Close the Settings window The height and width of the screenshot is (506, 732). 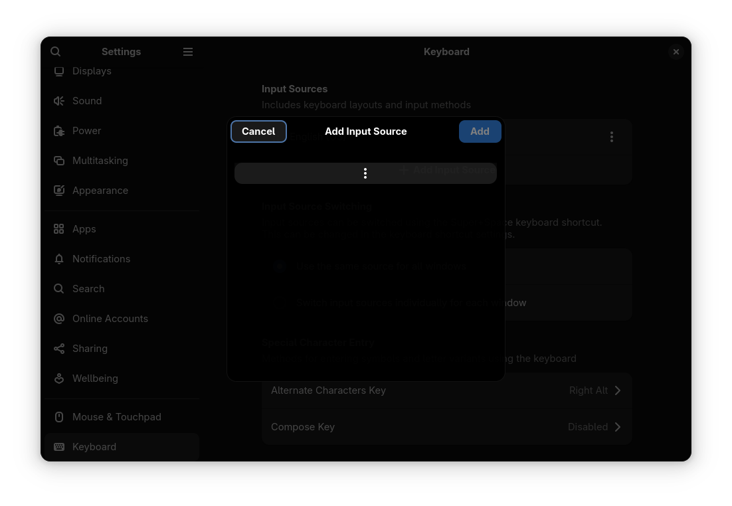tap(676, 51)
